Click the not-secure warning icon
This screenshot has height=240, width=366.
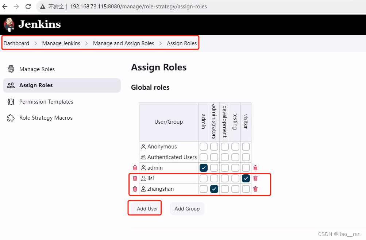[43, 7]
